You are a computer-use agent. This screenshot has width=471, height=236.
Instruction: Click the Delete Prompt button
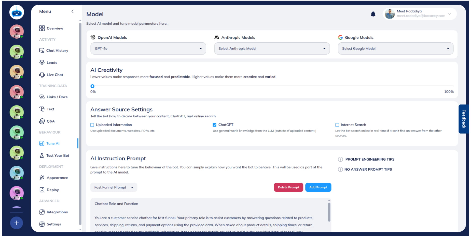coord(288,187)
